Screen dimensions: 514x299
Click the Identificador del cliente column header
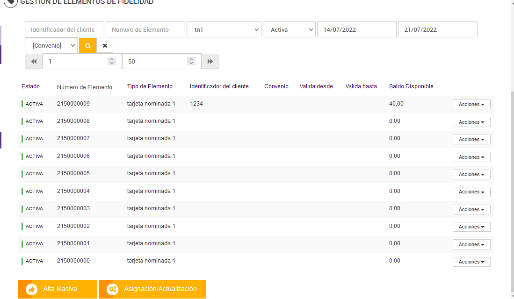(219, 86)
